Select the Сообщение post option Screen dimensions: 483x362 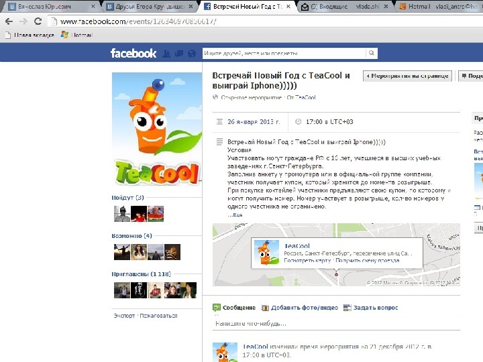tap(239, 308)
